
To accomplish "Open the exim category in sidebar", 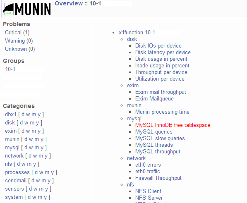I will (11, 131).
